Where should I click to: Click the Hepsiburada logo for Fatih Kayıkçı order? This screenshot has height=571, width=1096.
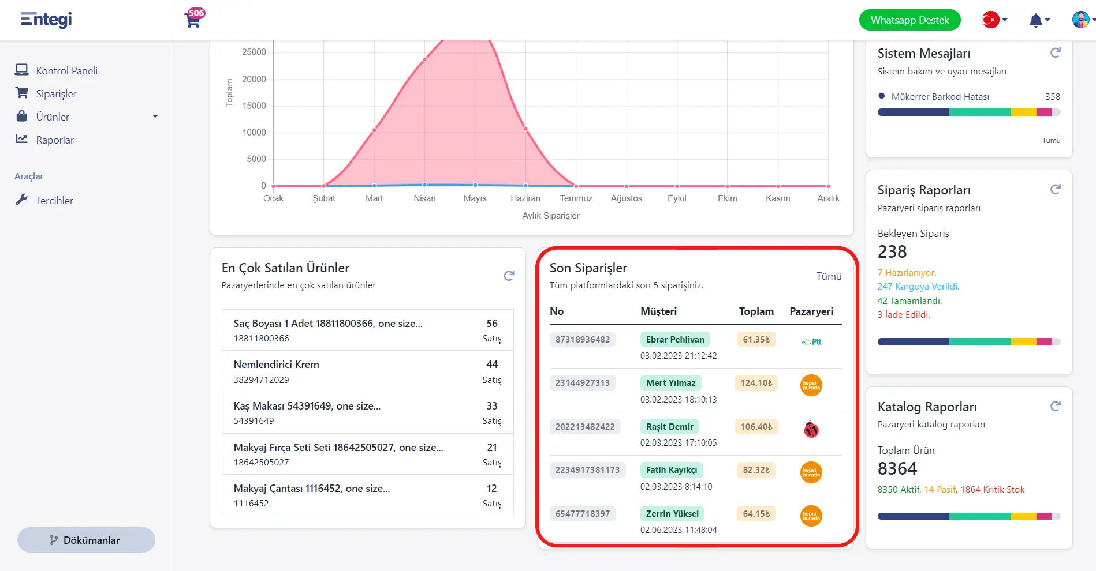pyautogui.click(x=811, y=472)
